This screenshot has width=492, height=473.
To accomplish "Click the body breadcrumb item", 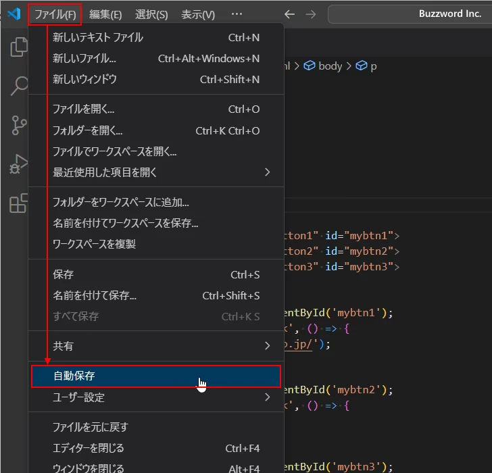I will pos(323,66).
